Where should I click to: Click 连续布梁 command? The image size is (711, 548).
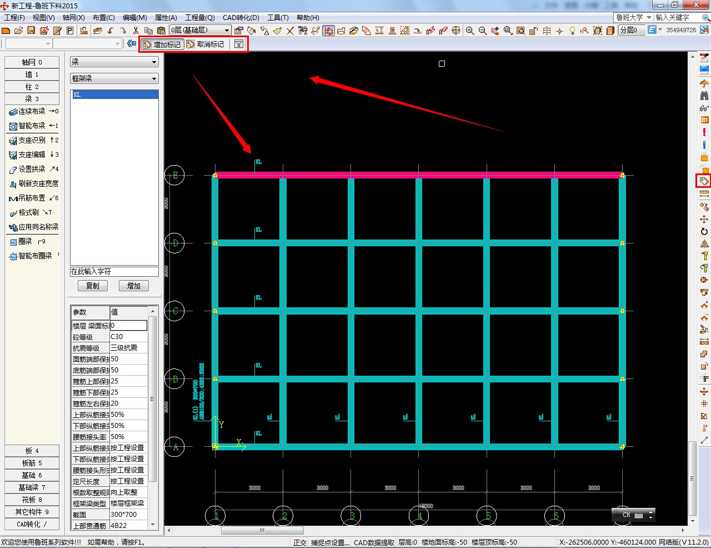point(33,111)
